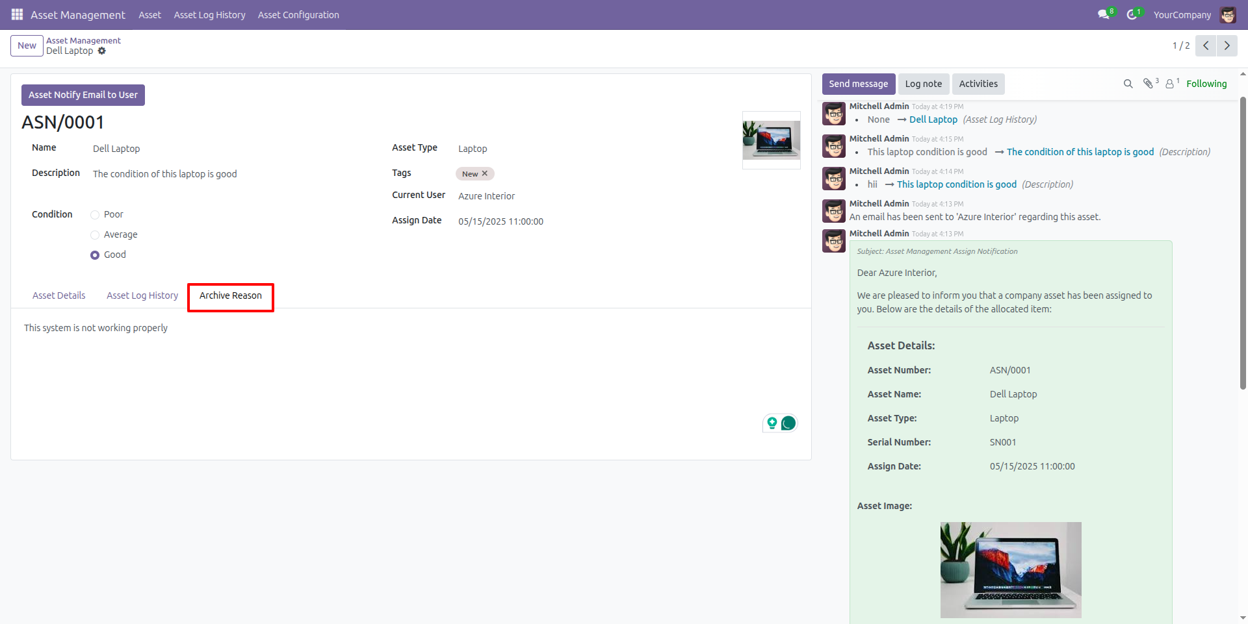Open the activities clock icon in navbar
The height and width of the screenshot is (624, 1248).
tap(1132, 14)
